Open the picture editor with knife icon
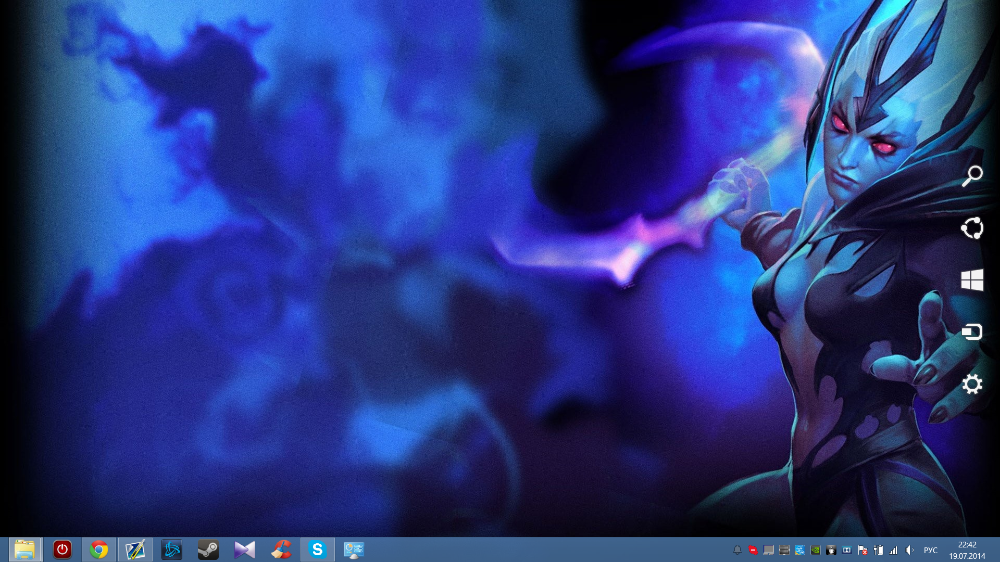This screenshot has height=562, width=1000. tap(135, 550)
